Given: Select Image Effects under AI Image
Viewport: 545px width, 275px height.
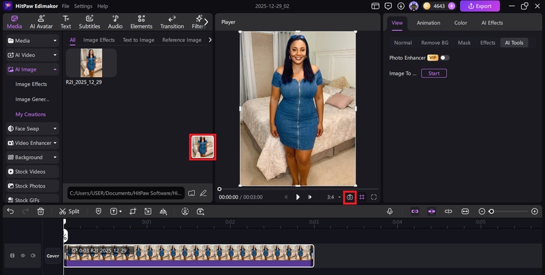Looking at the screenshot, I should point(31,84).
